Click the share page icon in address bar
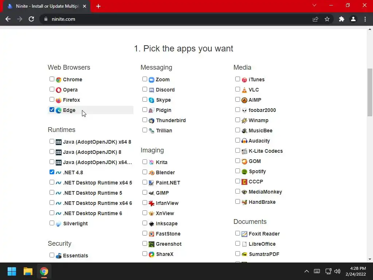The image size is (373, 280). tap(315, 19)
